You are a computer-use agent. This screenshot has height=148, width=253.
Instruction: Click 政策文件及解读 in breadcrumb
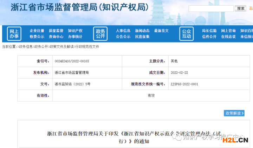61,47
